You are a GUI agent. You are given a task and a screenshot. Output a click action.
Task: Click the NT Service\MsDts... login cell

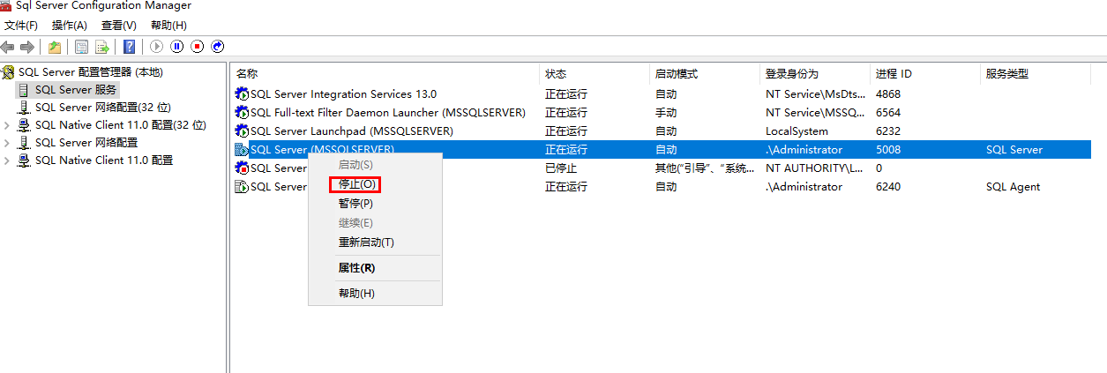tap(815, 93)
